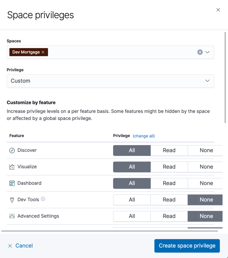
Task: Set Discover privilege to Read
Action: point(169,150)
